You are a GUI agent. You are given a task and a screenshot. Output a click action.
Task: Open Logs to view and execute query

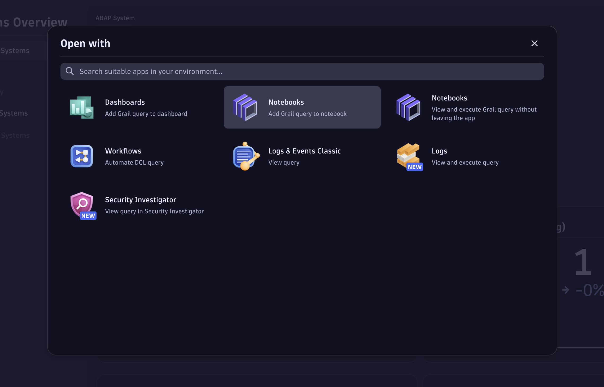point(465,156)
